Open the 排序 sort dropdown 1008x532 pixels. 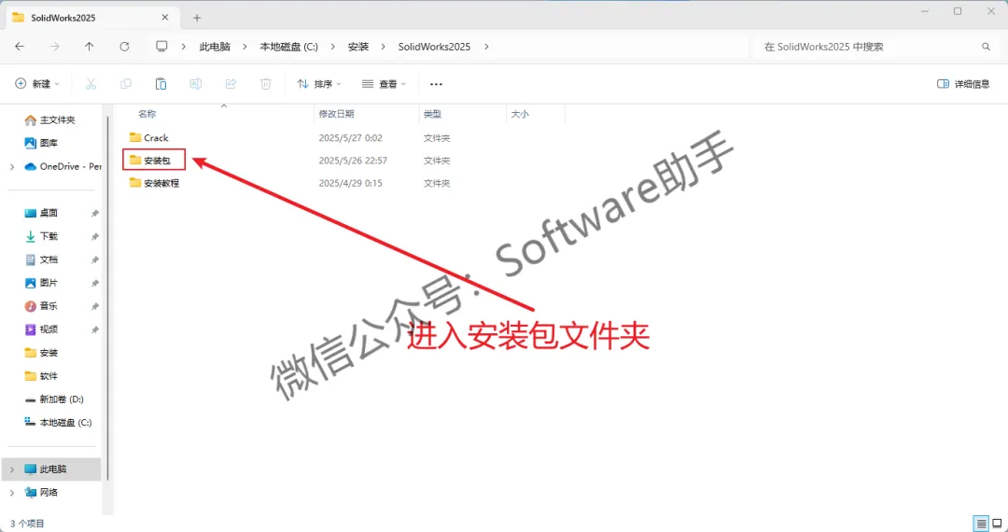pyautogui.click(x=319, y=83)
